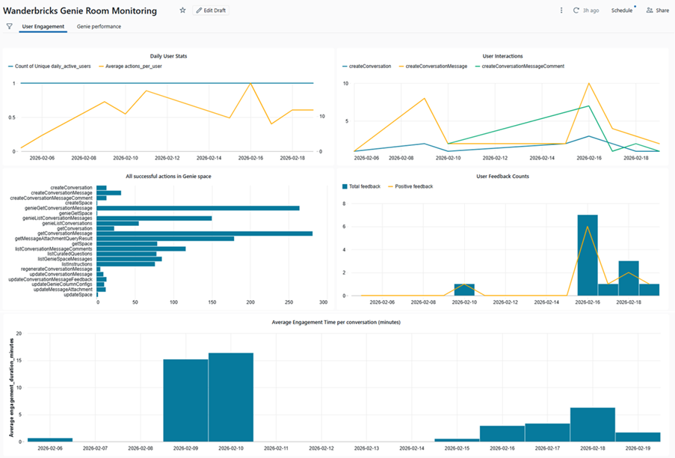
Task: Share the dashboard
Action: pos(657,10)
